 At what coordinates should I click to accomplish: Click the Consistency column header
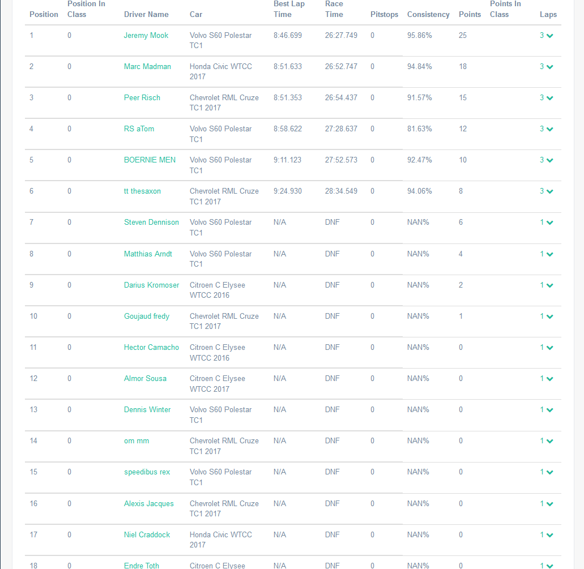(428, 14)
